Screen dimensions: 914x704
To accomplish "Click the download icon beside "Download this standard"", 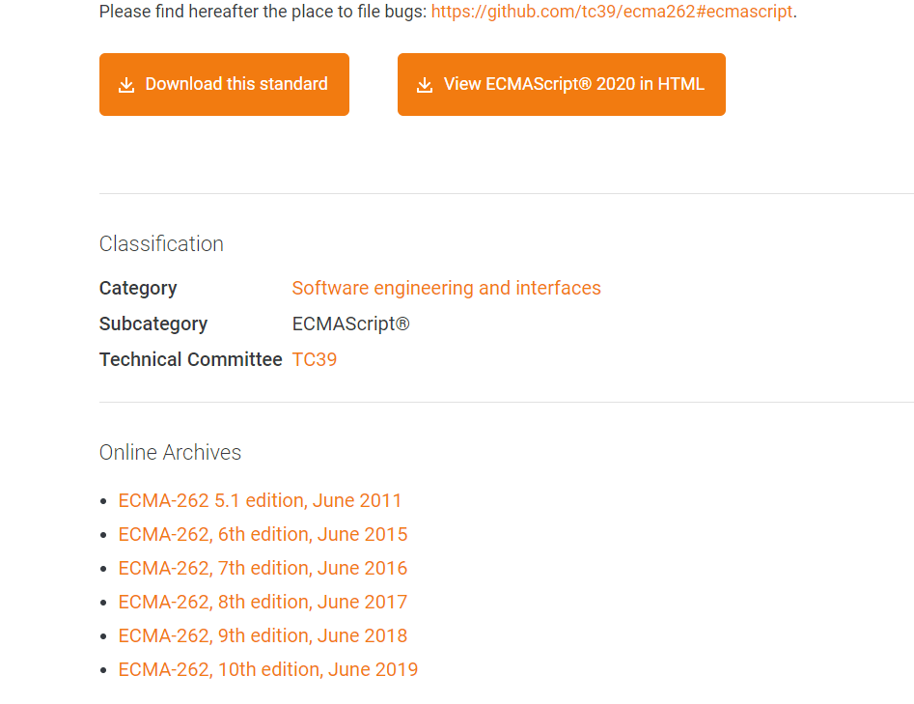I will [x=126, y=85].
